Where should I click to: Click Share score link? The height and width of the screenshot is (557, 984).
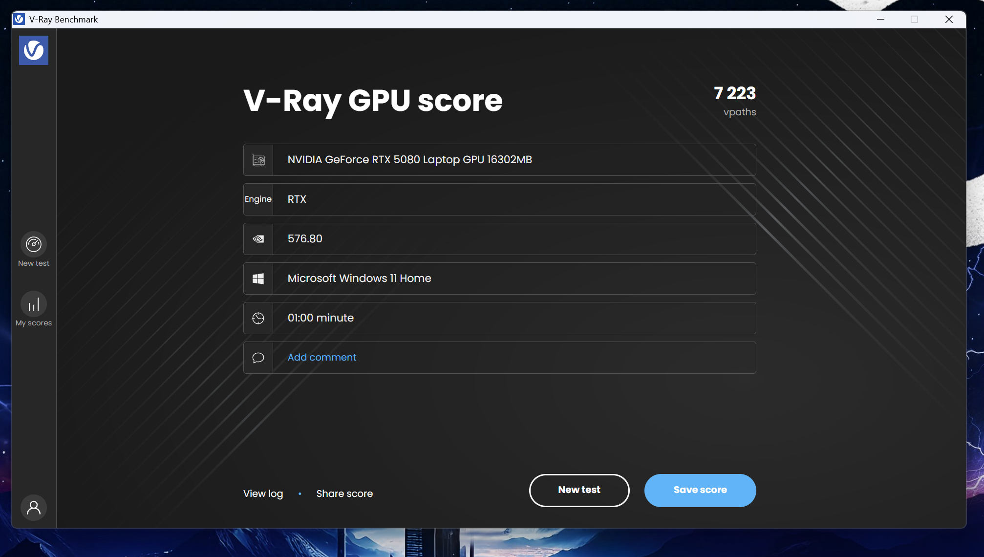coord(344,493)
